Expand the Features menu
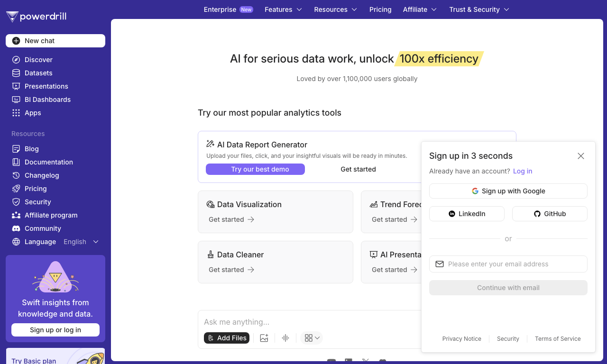The width and height of the screenshot is (607, 364). click(x=283, y=9)
